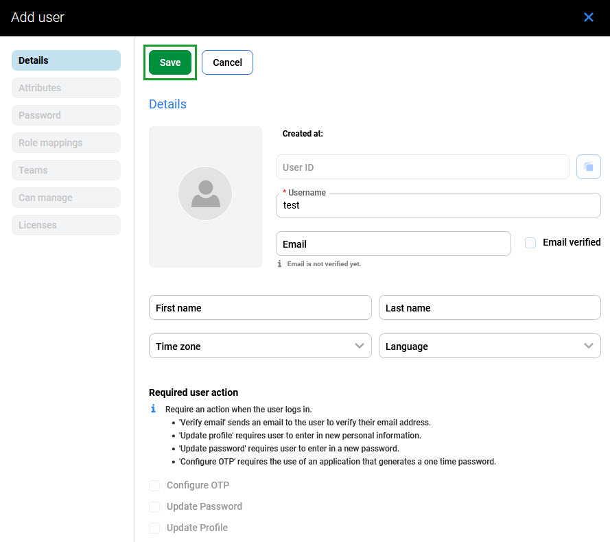
Task: Go to the Licenses tab
Action: pyautogui.click(x=66, y=225)
